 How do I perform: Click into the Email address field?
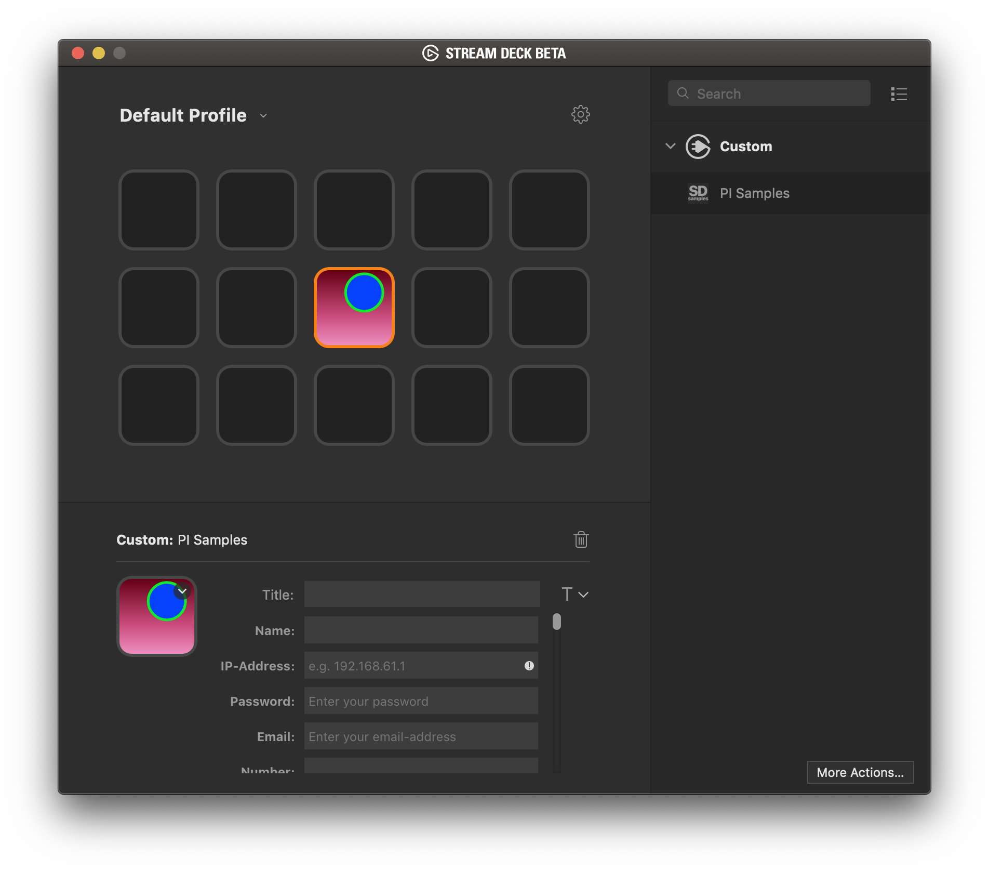(x=421, y=736)
